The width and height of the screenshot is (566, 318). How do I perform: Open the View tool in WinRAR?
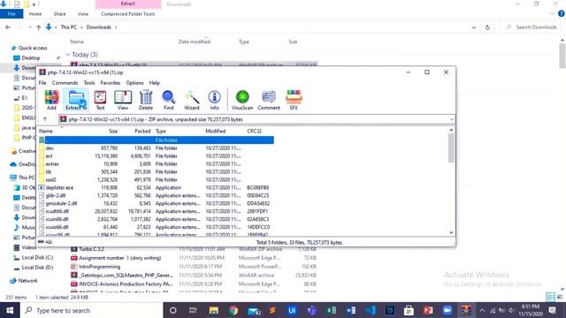tap(123, 100)
